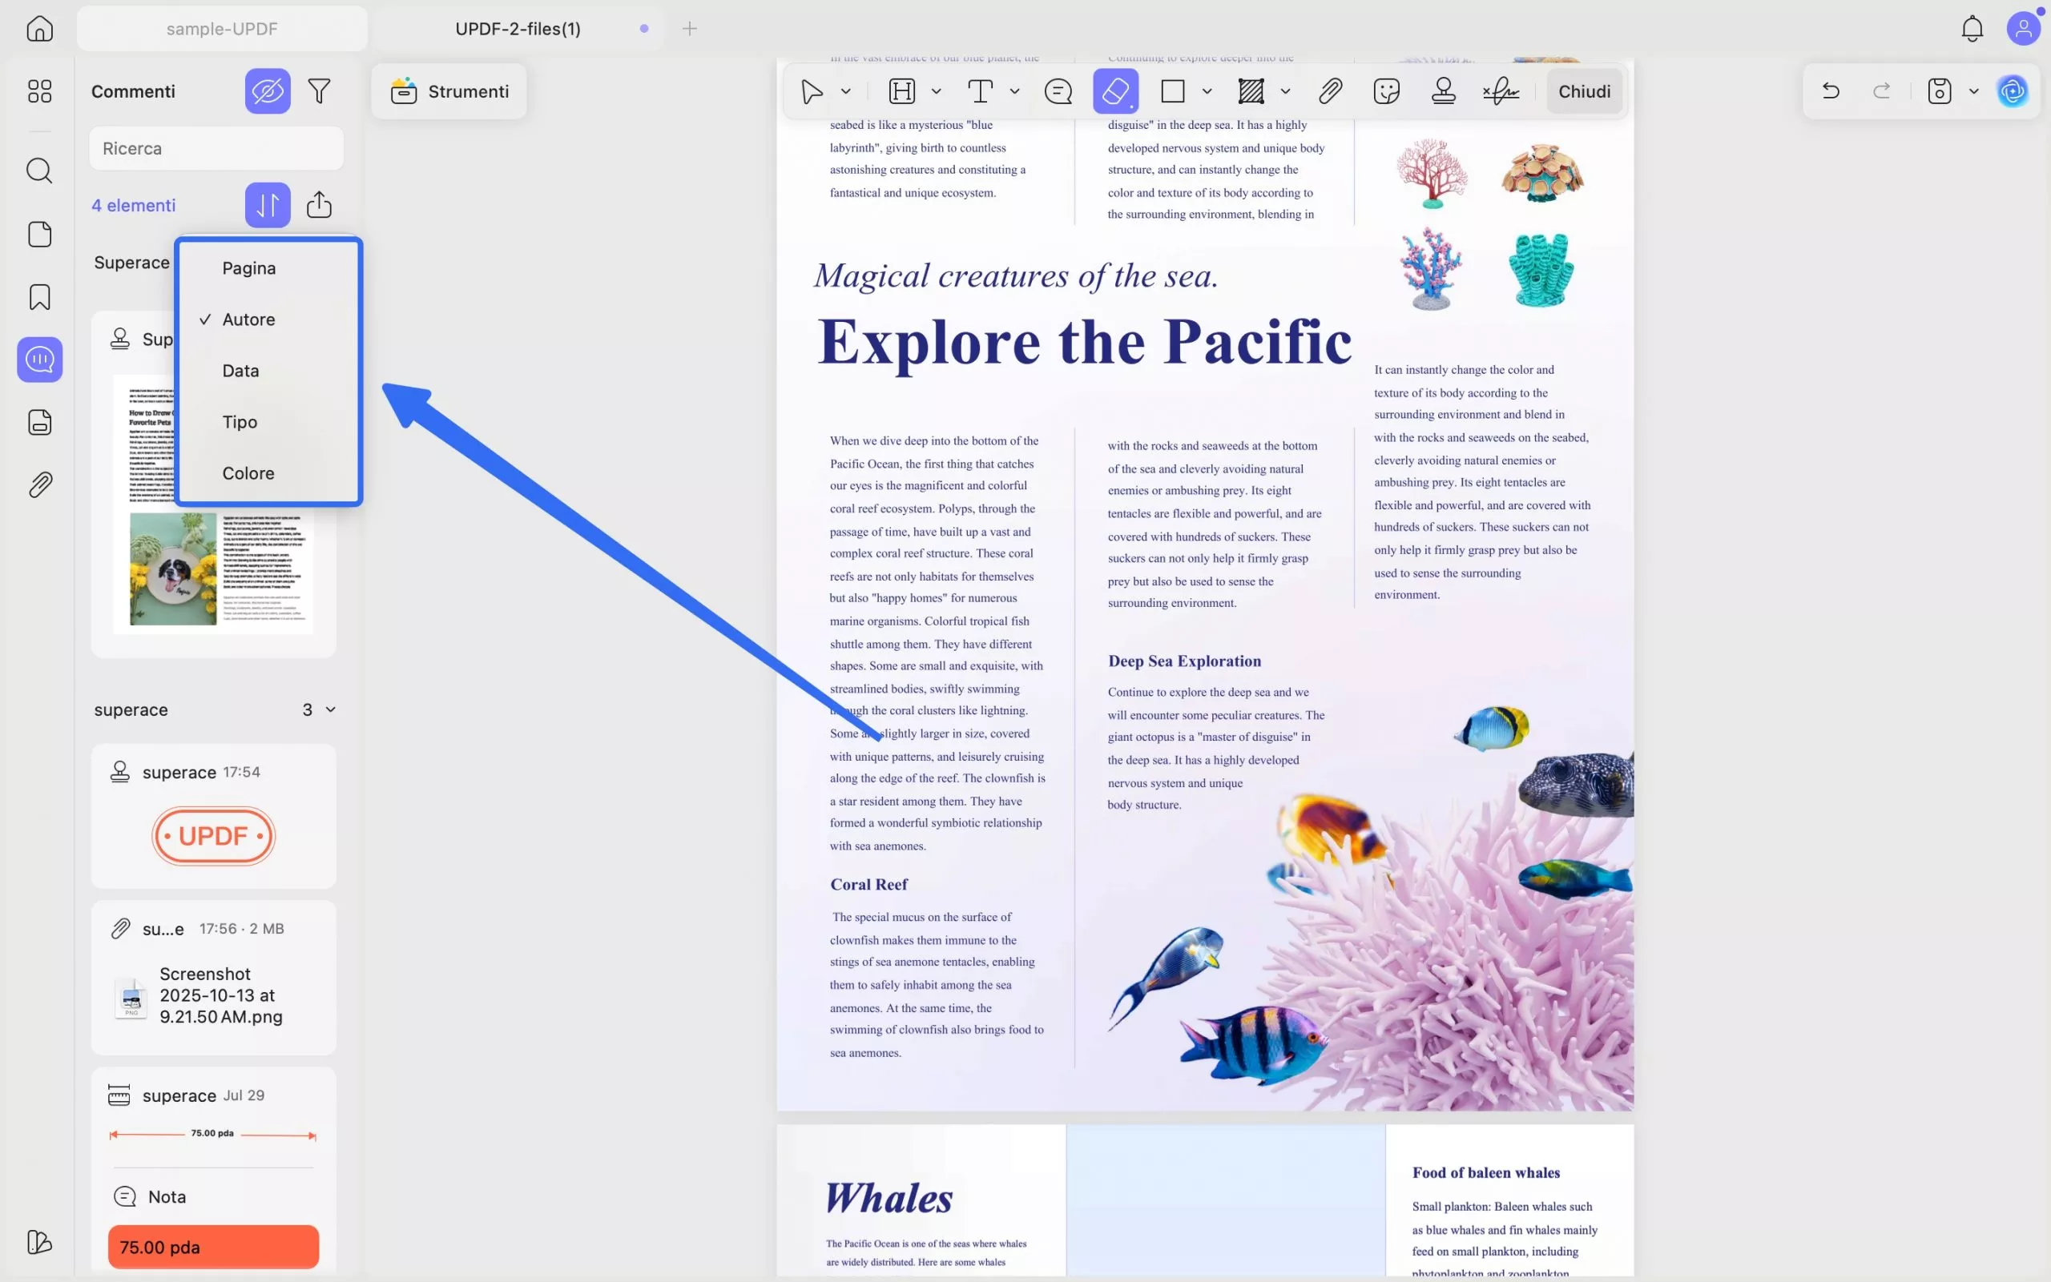The height and width of the screenshot is (1282, 2051).
Task: Toggle the comment filter funnel
Action: [x=319, y=90]
